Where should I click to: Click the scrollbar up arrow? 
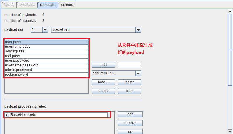click(x=230, y=11)
